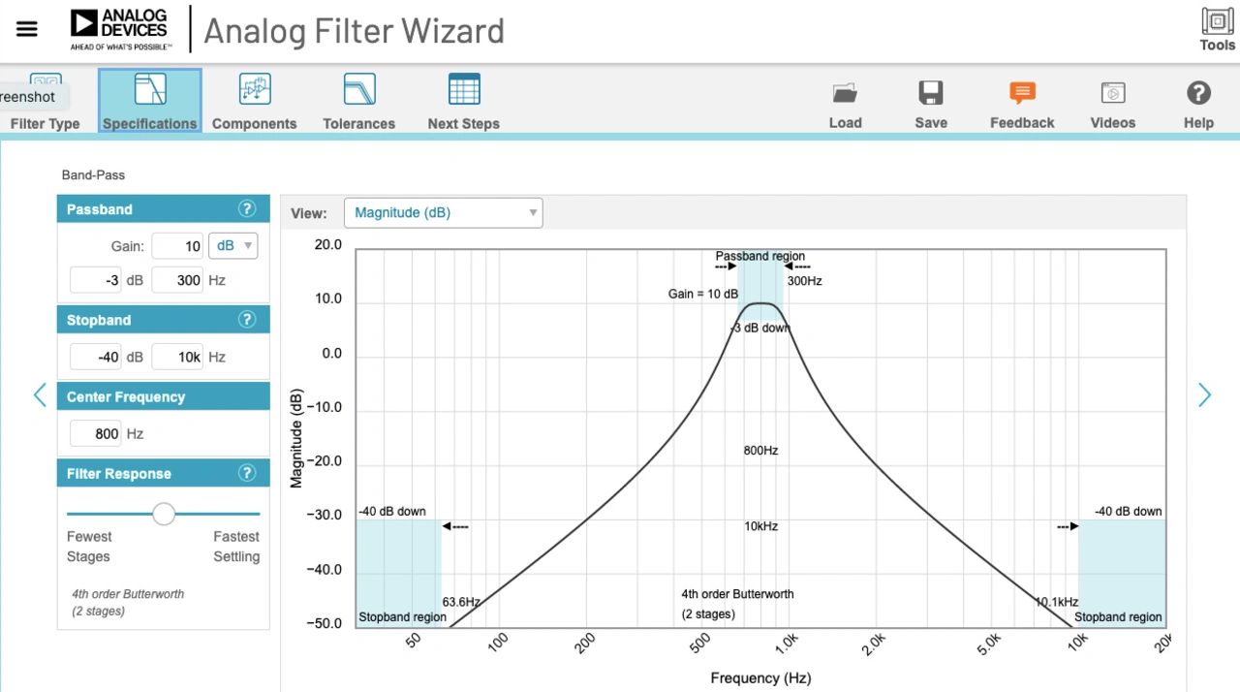1240x692 pixels.
Task: Go to next page with right arrow
Action: (x=1204, y=395)
